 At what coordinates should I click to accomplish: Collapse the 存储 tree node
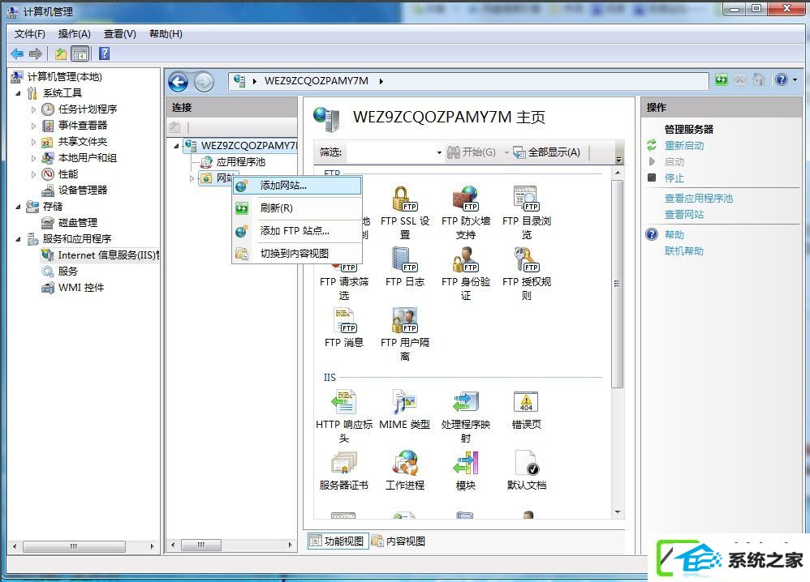(x=18, y=207)
